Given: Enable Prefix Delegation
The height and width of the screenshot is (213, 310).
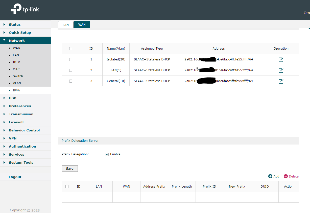Looking at the screenshot, I should (107, 154).
